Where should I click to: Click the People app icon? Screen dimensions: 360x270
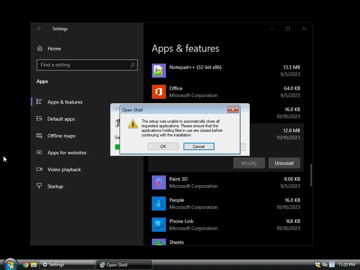159,204
